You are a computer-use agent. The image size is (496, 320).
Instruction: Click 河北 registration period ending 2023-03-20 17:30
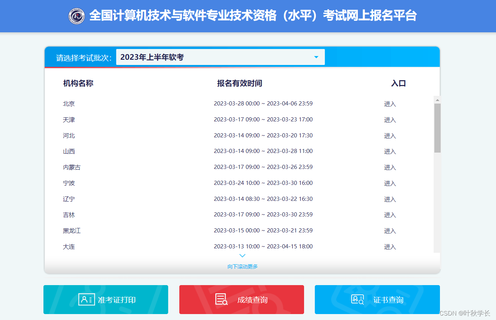coord(263,135)
